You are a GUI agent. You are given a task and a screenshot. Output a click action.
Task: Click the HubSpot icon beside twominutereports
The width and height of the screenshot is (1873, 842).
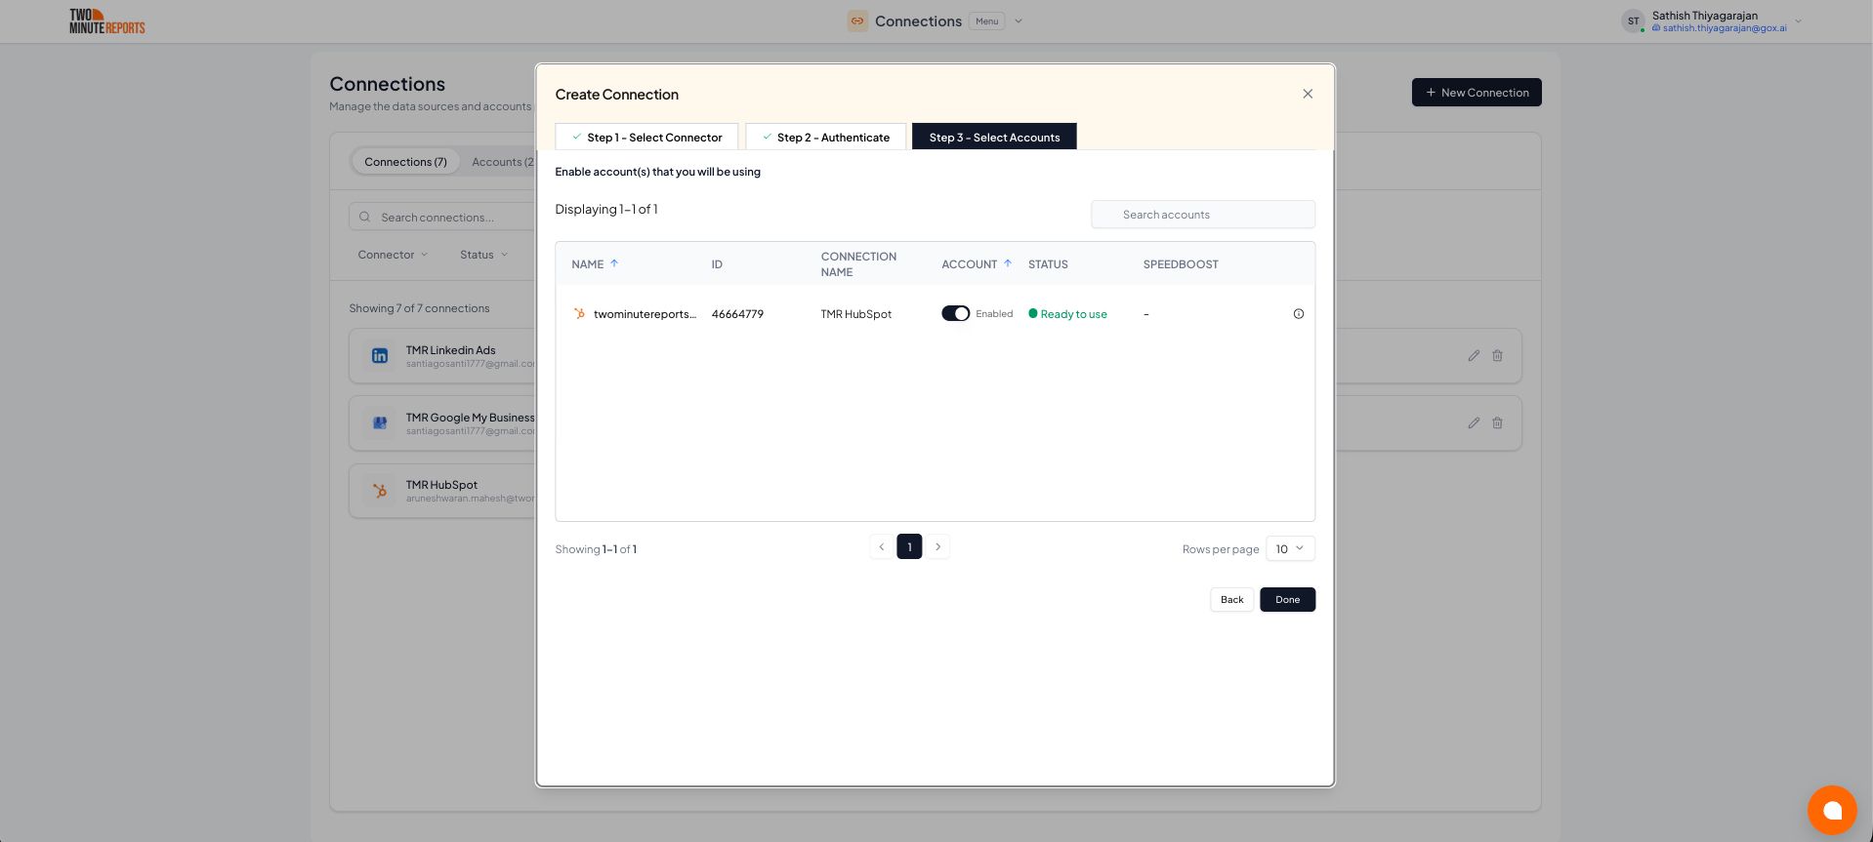click(x=579, y=314)
